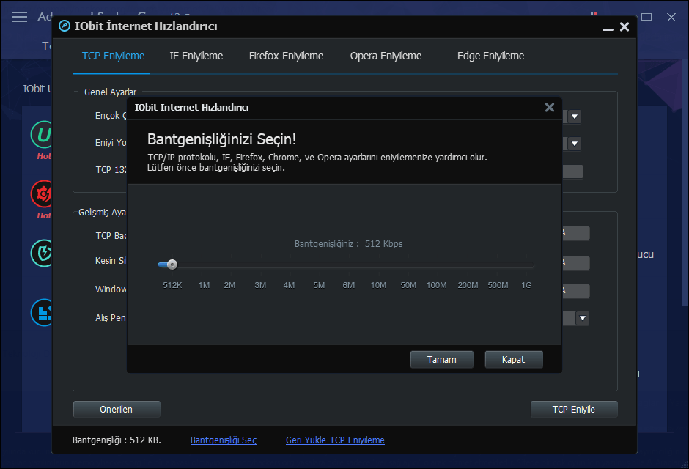Open the Bantgenişliği Seç link

pos(224,440)
